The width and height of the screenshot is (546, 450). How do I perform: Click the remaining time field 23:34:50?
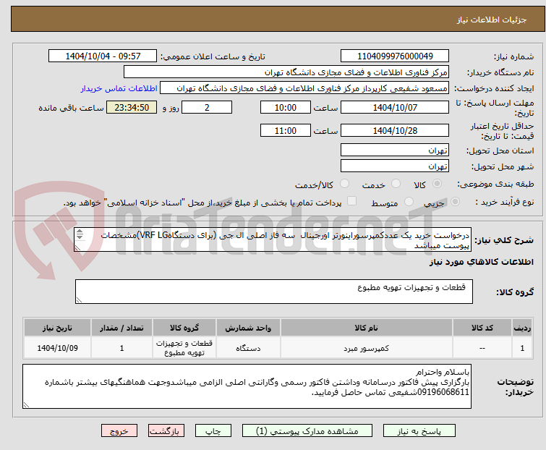[132, 107]
